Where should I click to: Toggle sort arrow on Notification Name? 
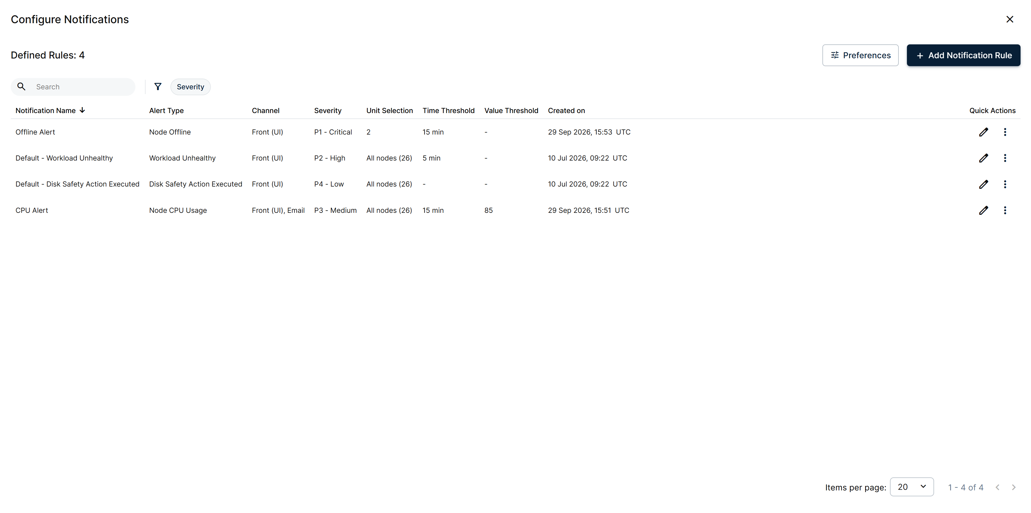click(82, 110)
